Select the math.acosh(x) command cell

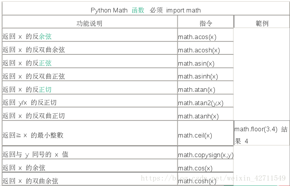tap(199, 50)
